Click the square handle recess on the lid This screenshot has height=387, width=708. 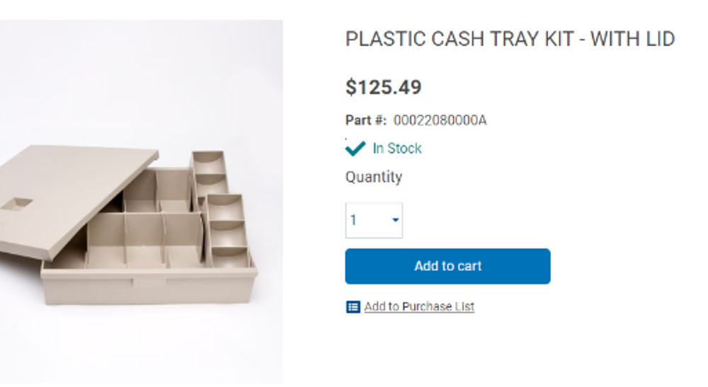coord(16,205)
